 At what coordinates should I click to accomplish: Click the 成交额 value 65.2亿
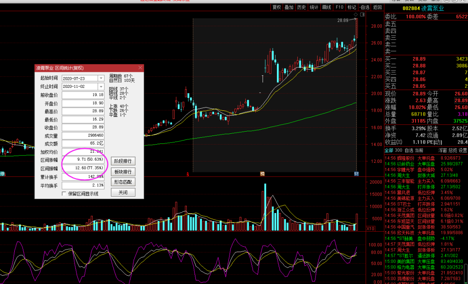83,143
